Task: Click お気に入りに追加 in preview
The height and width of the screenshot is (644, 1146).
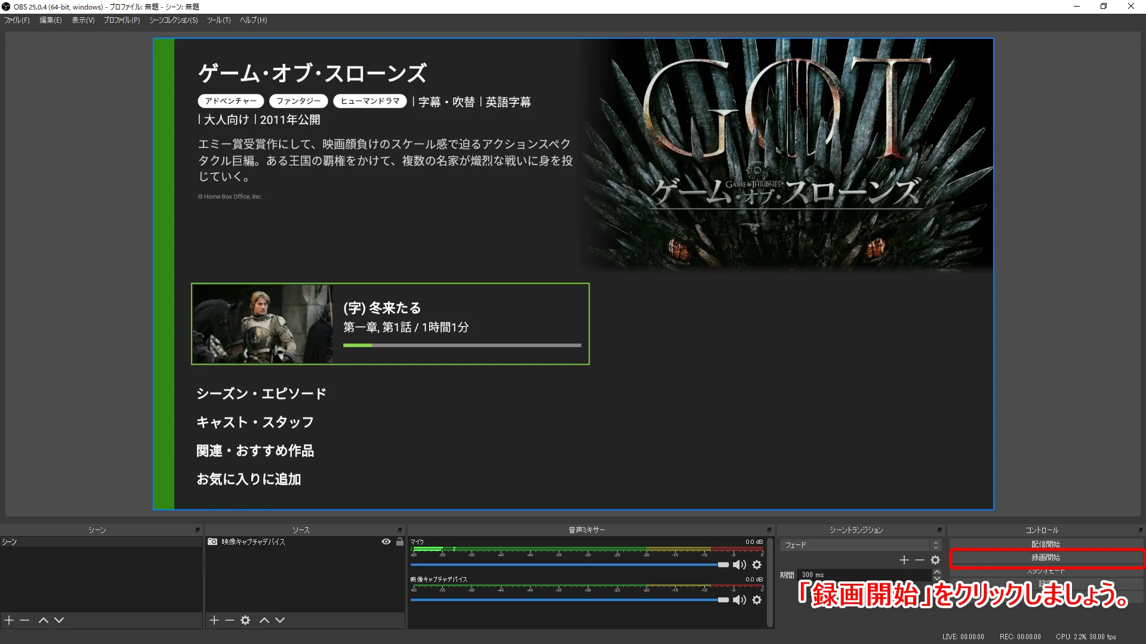Action: pyautogui.click(x=248, y=479)
